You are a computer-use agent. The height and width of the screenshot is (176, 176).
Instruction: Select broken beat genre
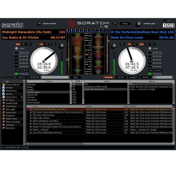pos(48,92)
